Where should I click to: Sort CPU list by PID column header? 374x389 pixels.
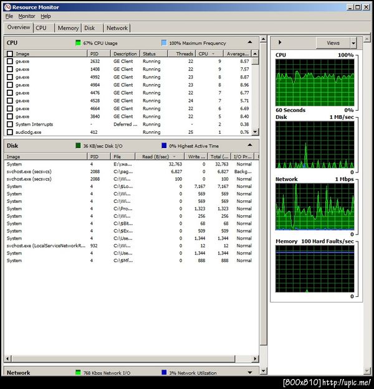point(99,54)
